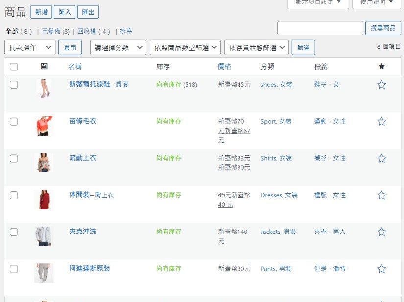Sort by 價格 column header
This screenshot has height=302, width=404.
point(224,67)
